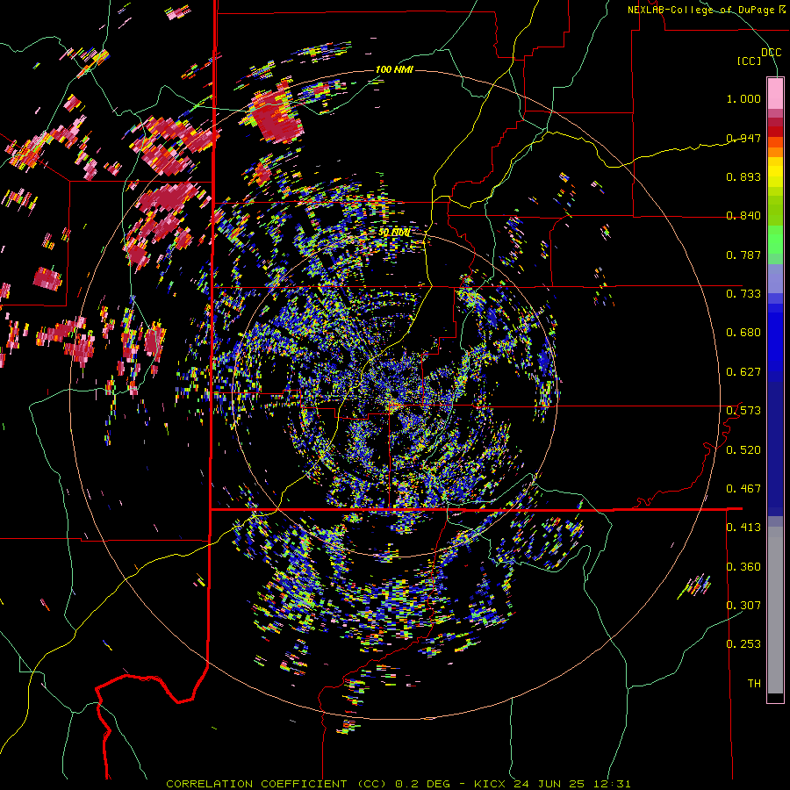Click the 1.000 legend value
Image resolution: width=790 pixels, height=790 pixels.
(x=743, y=98)
